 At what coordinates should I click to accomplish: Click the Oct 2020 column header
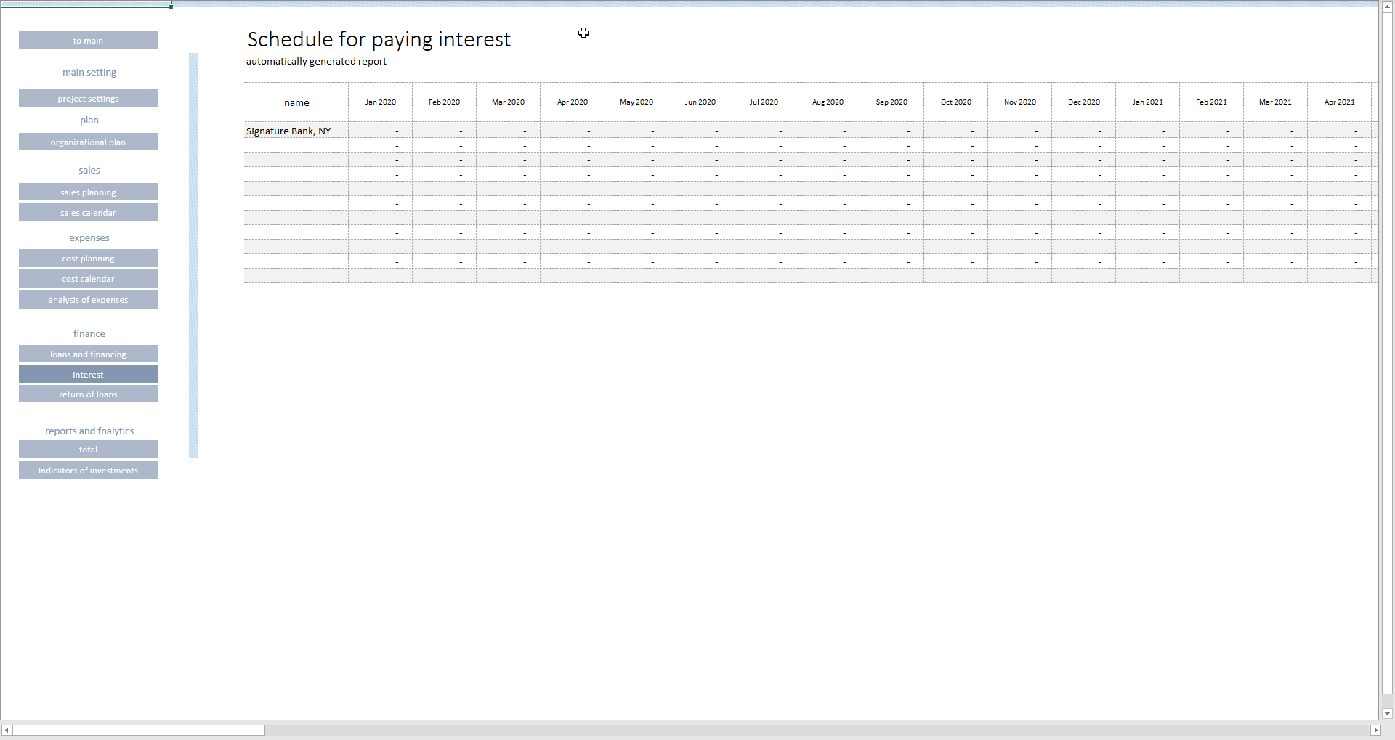click(x=956, y=102)
